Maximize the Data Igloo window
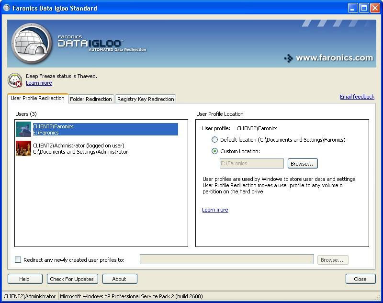383x303 pixels. click(x=364, y=8)
